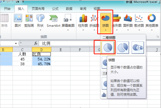Click the cell with value 45
Screen dimensions: 161x108
(x=22, y=59)
